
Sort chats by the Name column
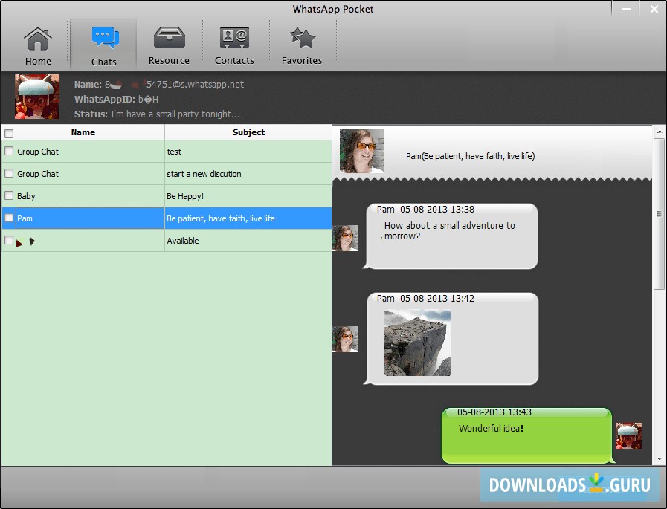83,132
